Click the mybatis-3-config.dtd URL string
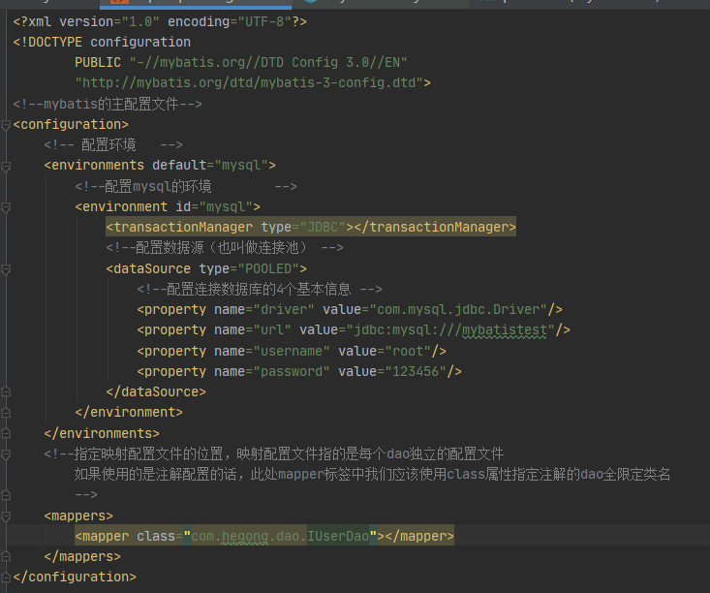The height and width of the screenshot is (593, 710). coord(249,83)
